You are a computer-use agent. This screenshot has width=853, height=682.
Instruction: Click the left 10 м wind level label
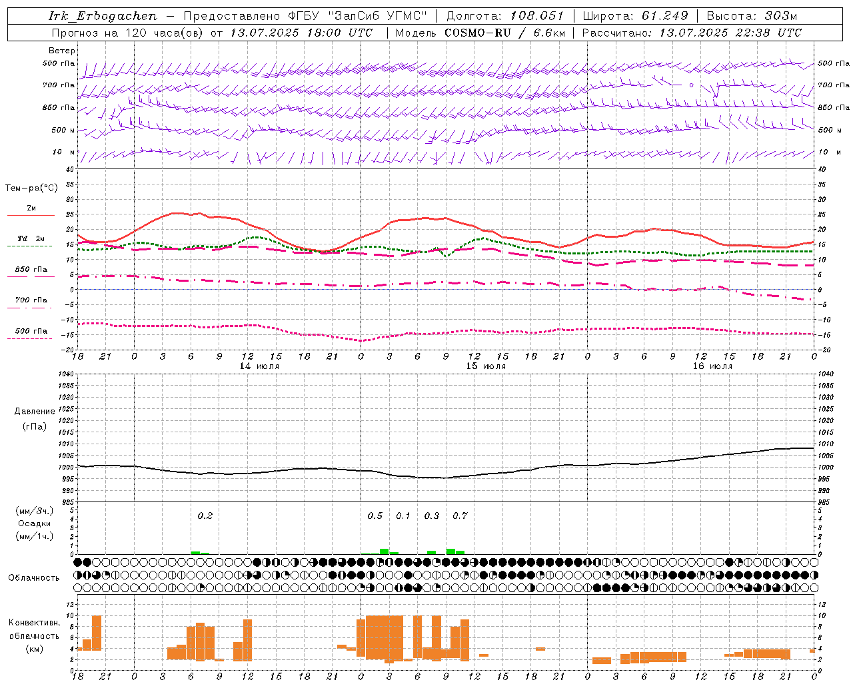point(64,152)
